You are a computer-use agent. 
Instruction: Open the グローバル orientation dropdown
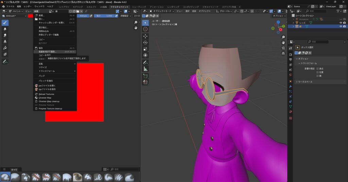click(x=224, y=11)
